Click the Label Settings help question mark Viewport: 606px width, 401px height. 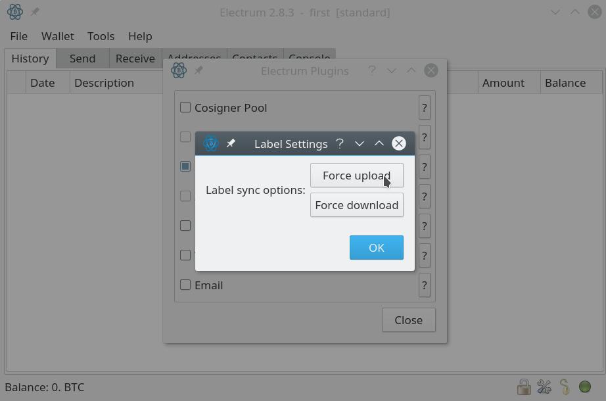click(340, 143)
